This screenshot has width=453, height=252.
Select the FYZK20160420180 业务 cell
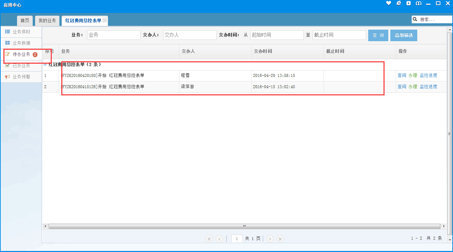119,76
